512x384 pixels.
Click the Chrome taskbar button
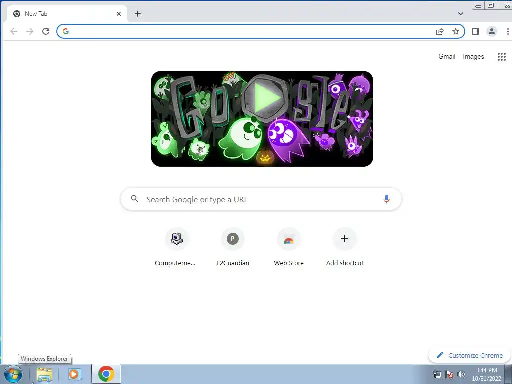106,374
